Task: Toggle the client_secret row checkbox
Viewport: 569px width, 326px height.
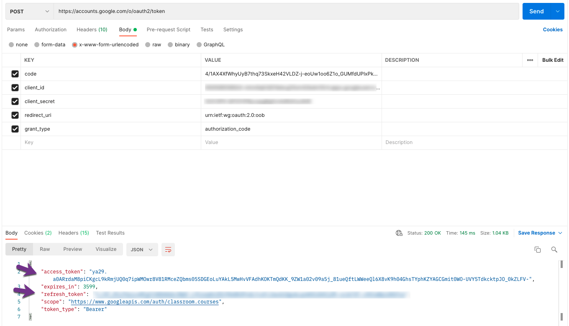Action: click(x=15, y=101)
